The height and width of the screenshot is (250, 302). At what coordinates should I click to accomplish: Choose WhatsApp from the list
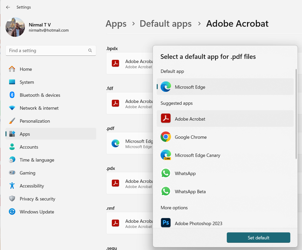[x=225, y=173]
